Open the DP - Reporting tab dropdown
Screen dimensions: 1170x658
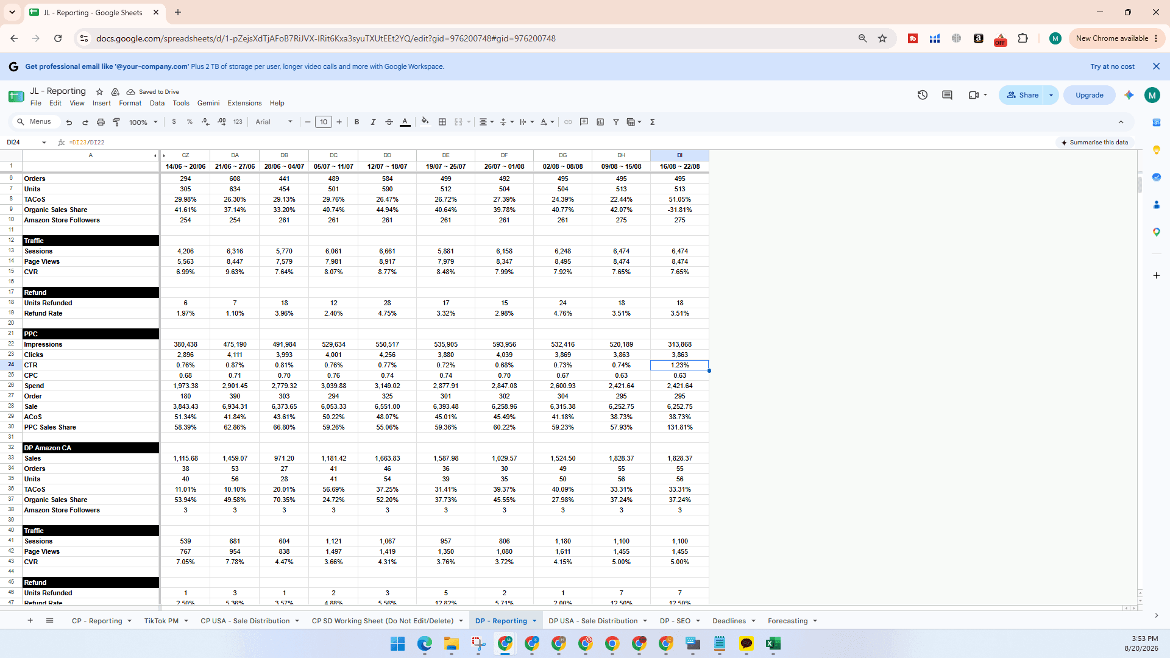pyautogui.click(x=534, y=621)
